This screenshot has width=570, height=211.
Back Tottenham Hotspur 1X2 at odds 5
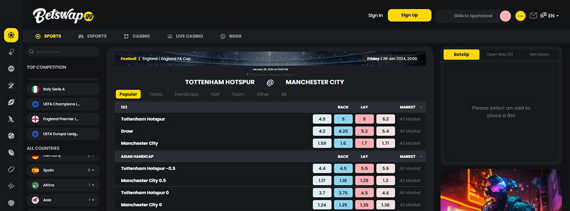click(x=343, y=119)
